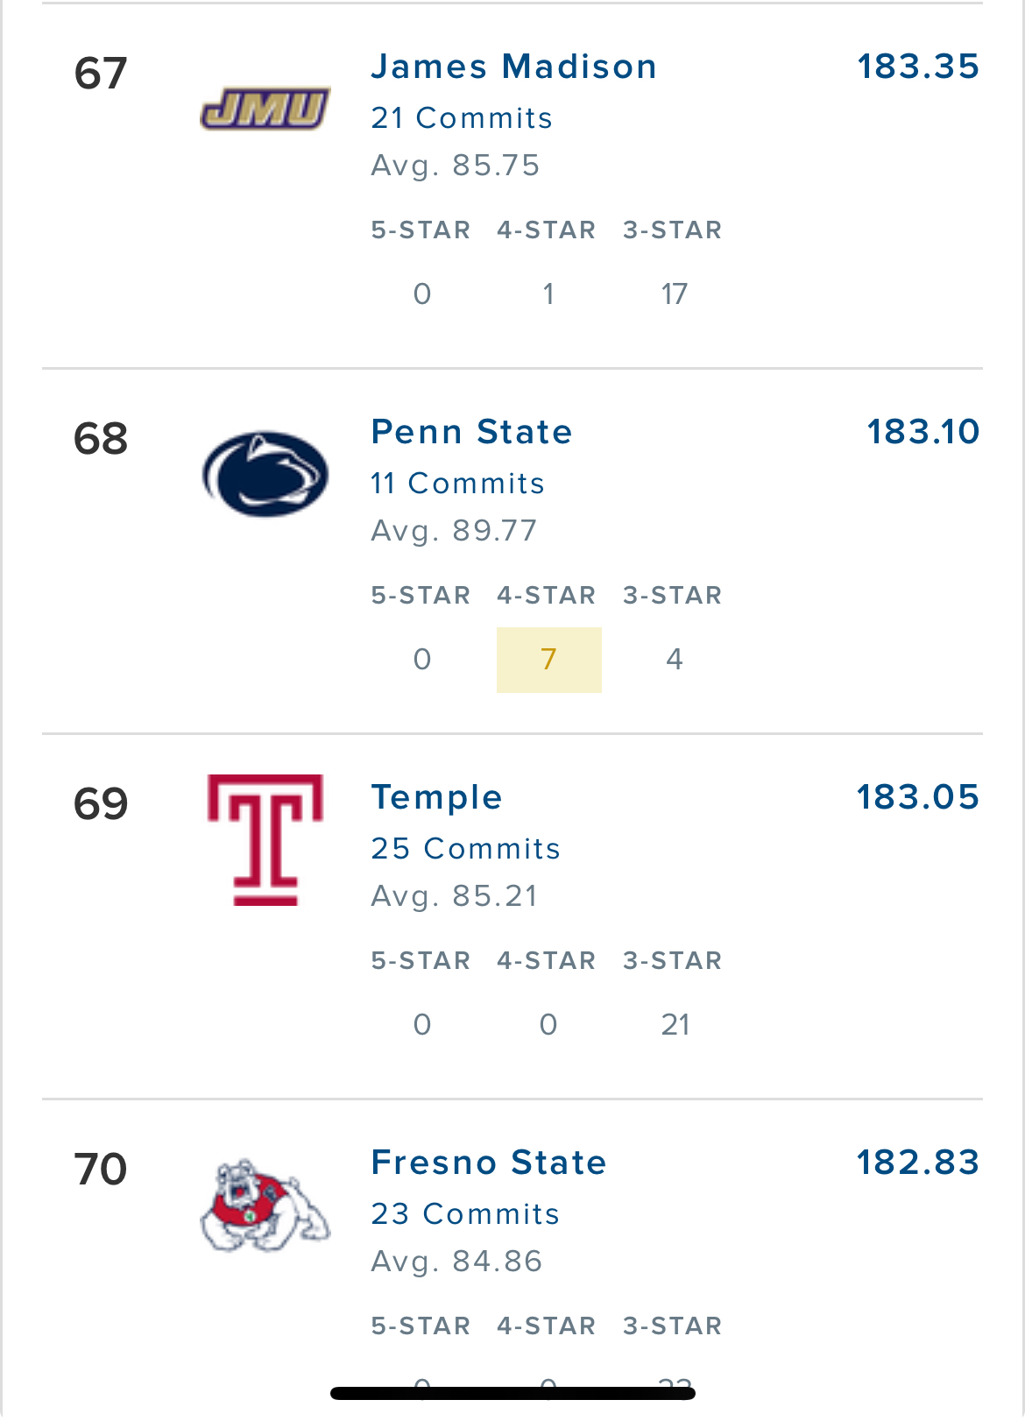Tap the James Madison JMU logo
1025x1421 pixels.
point(265,110)
